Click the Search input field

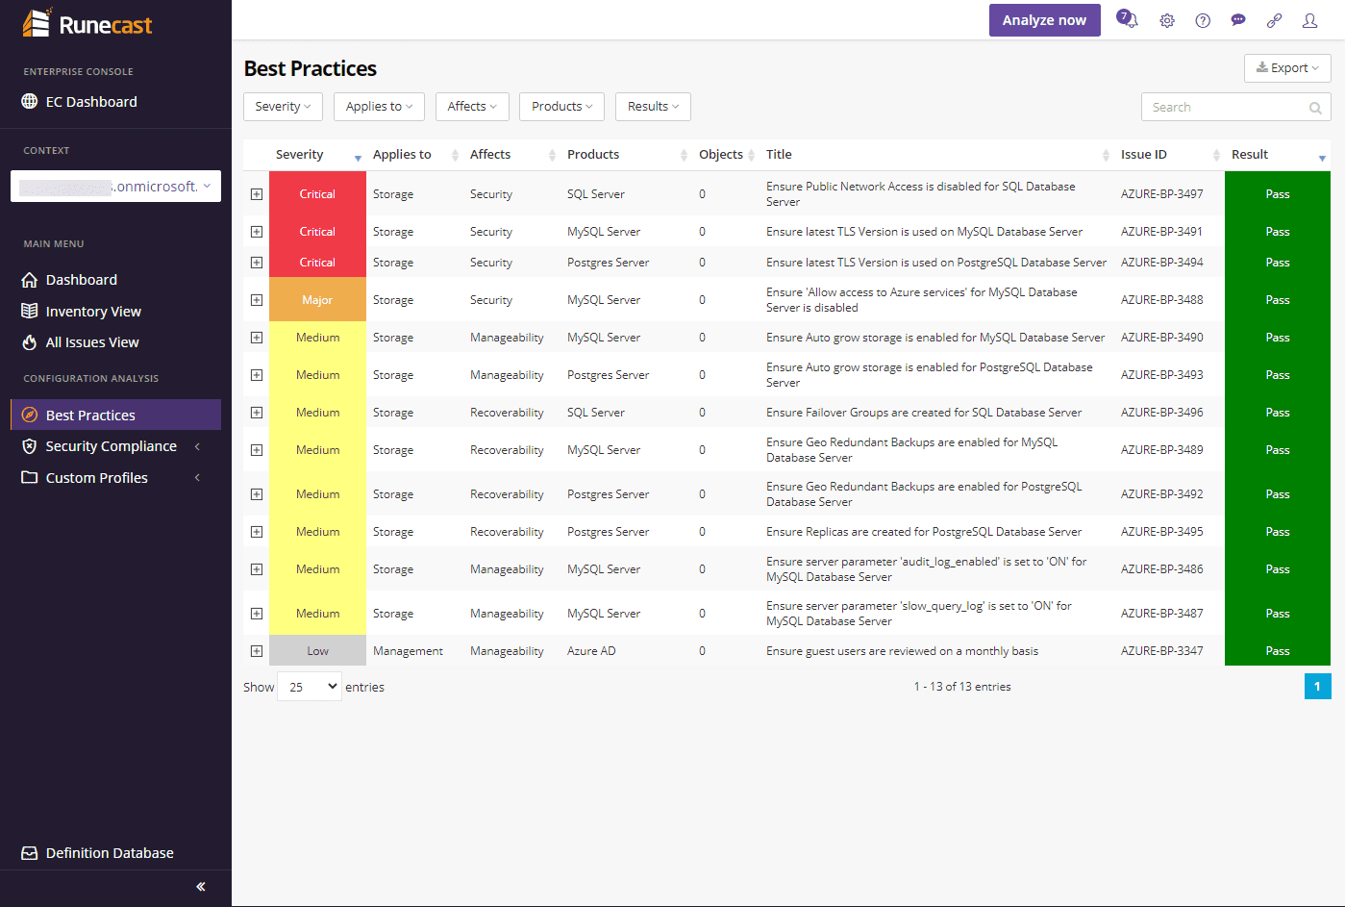point(1235,108)
